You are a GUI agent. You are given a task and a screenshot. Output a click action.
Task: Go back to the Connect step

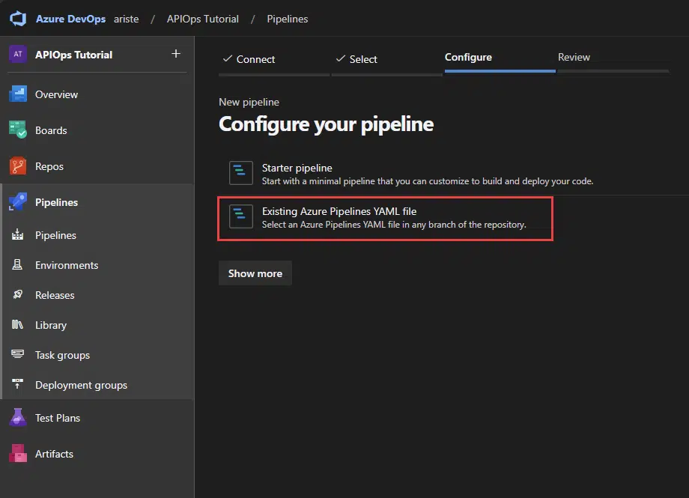point(248,58)
